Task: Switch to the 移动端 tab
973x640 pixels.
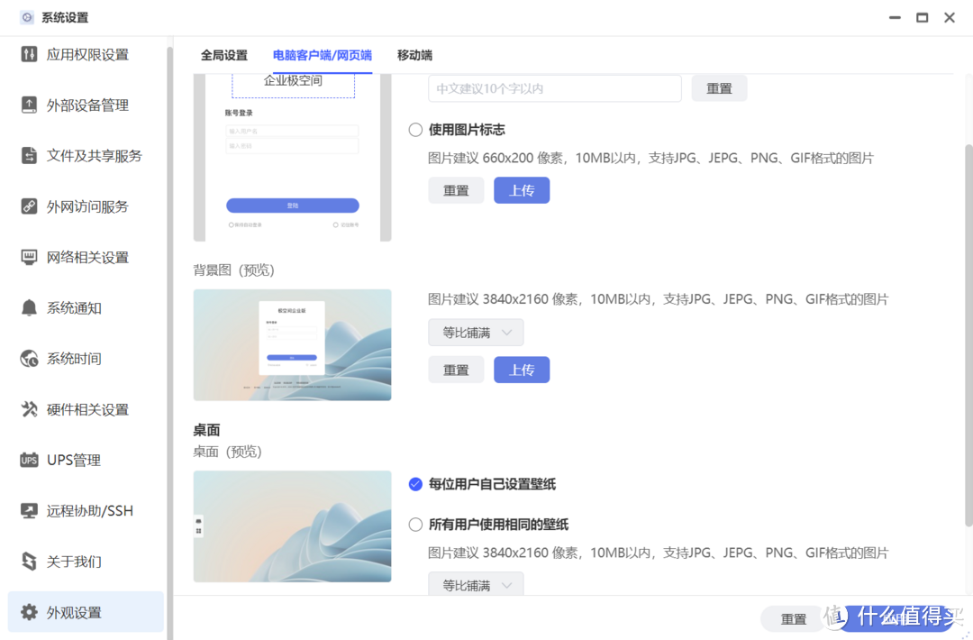Action: 414,55
